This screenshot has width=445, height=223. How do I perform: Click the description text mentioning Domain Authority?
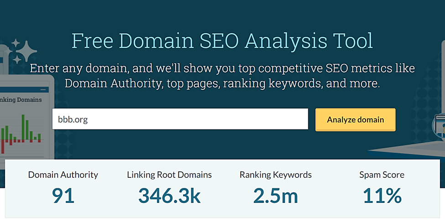tap(222, 77)
